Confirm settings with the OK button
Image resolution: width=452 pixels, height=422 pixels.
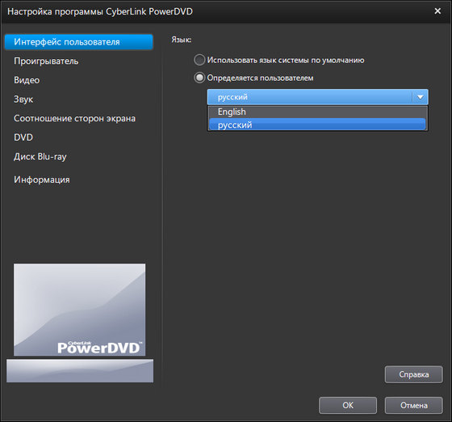coord(348,405)
